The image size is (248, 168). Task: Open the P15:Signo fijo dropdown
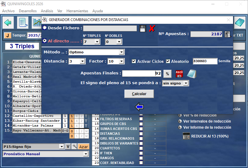coord(62,147)
